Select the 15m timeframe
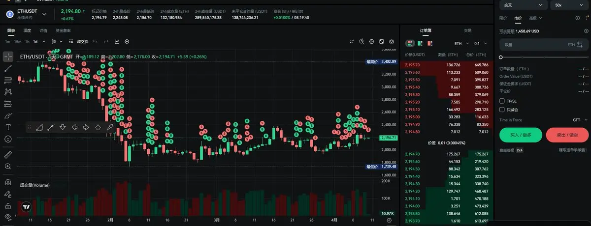 point(17,42)
